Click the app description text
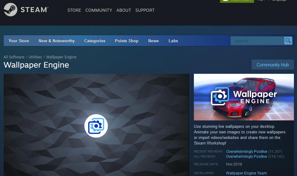Screen dimensions: 297x176 240,135
